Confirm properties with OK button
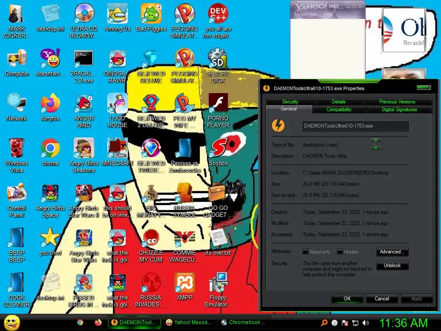 point(347,299)
